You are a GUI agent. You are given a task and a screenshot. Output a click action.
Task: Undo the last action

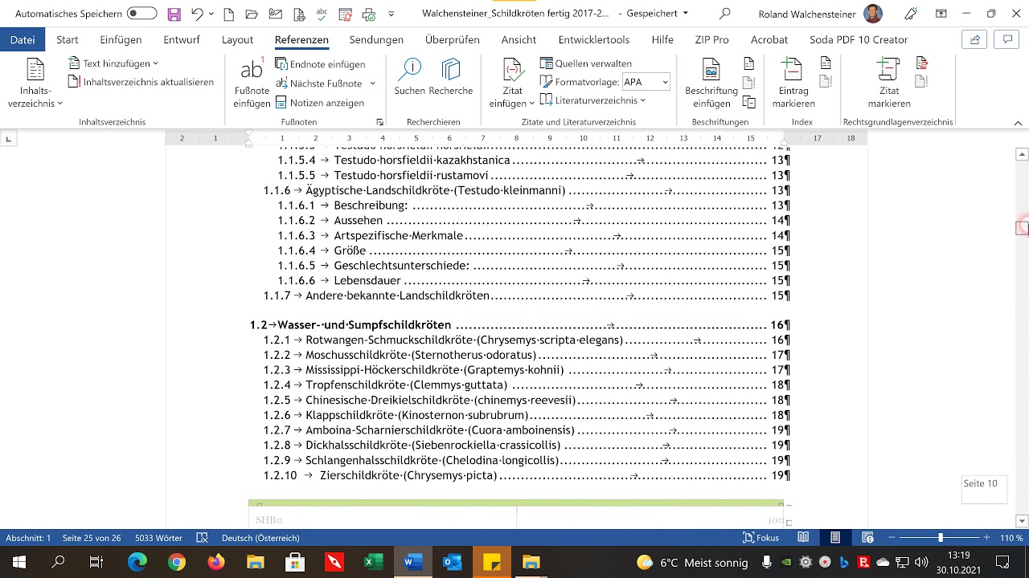click(x=197, y=14)
